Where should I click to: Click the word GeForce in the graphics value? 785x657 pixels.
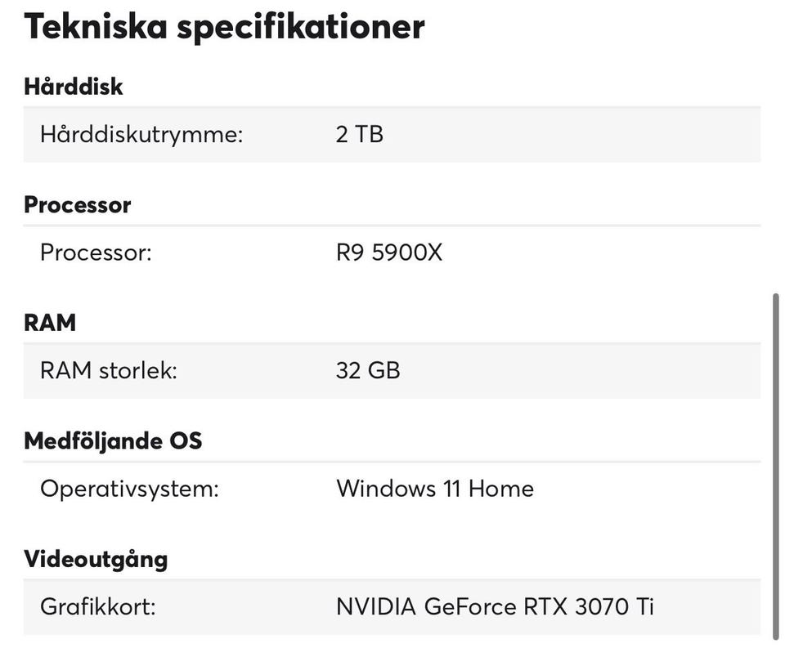point(470,608)
